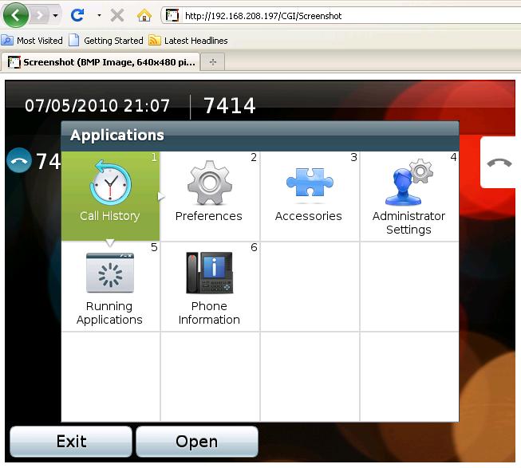The image size is (521, 468).
Task: Click the Applications window title
Action: pyautogui.click(x=117, y=135)
